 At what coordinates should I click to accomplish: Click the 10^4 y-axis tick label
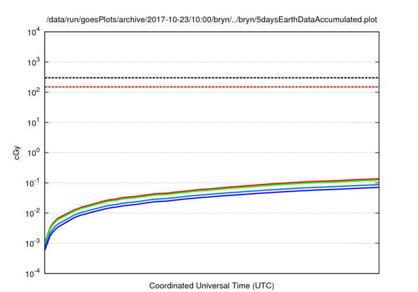(33, 33)
